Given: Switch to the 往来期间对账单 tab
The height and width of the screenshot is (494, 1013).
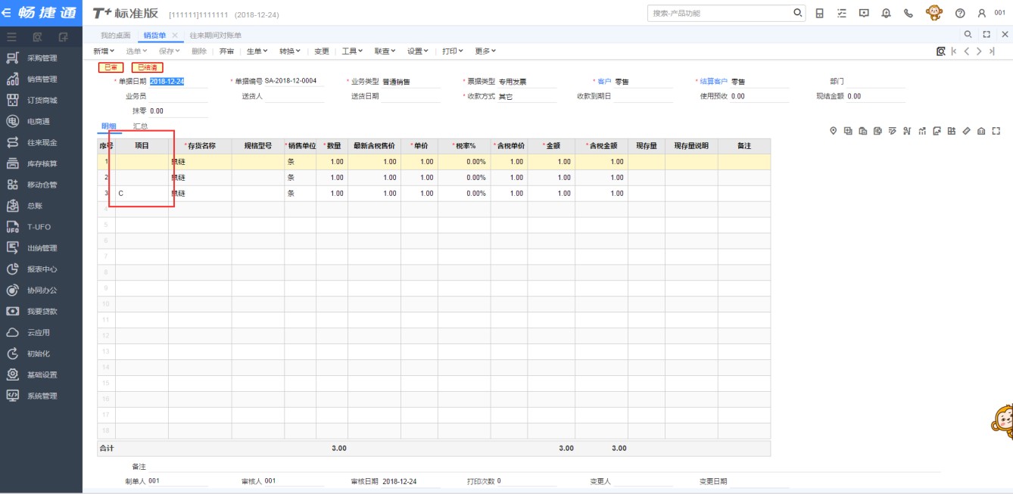Looking at the screenshot, I should [216, 36].
